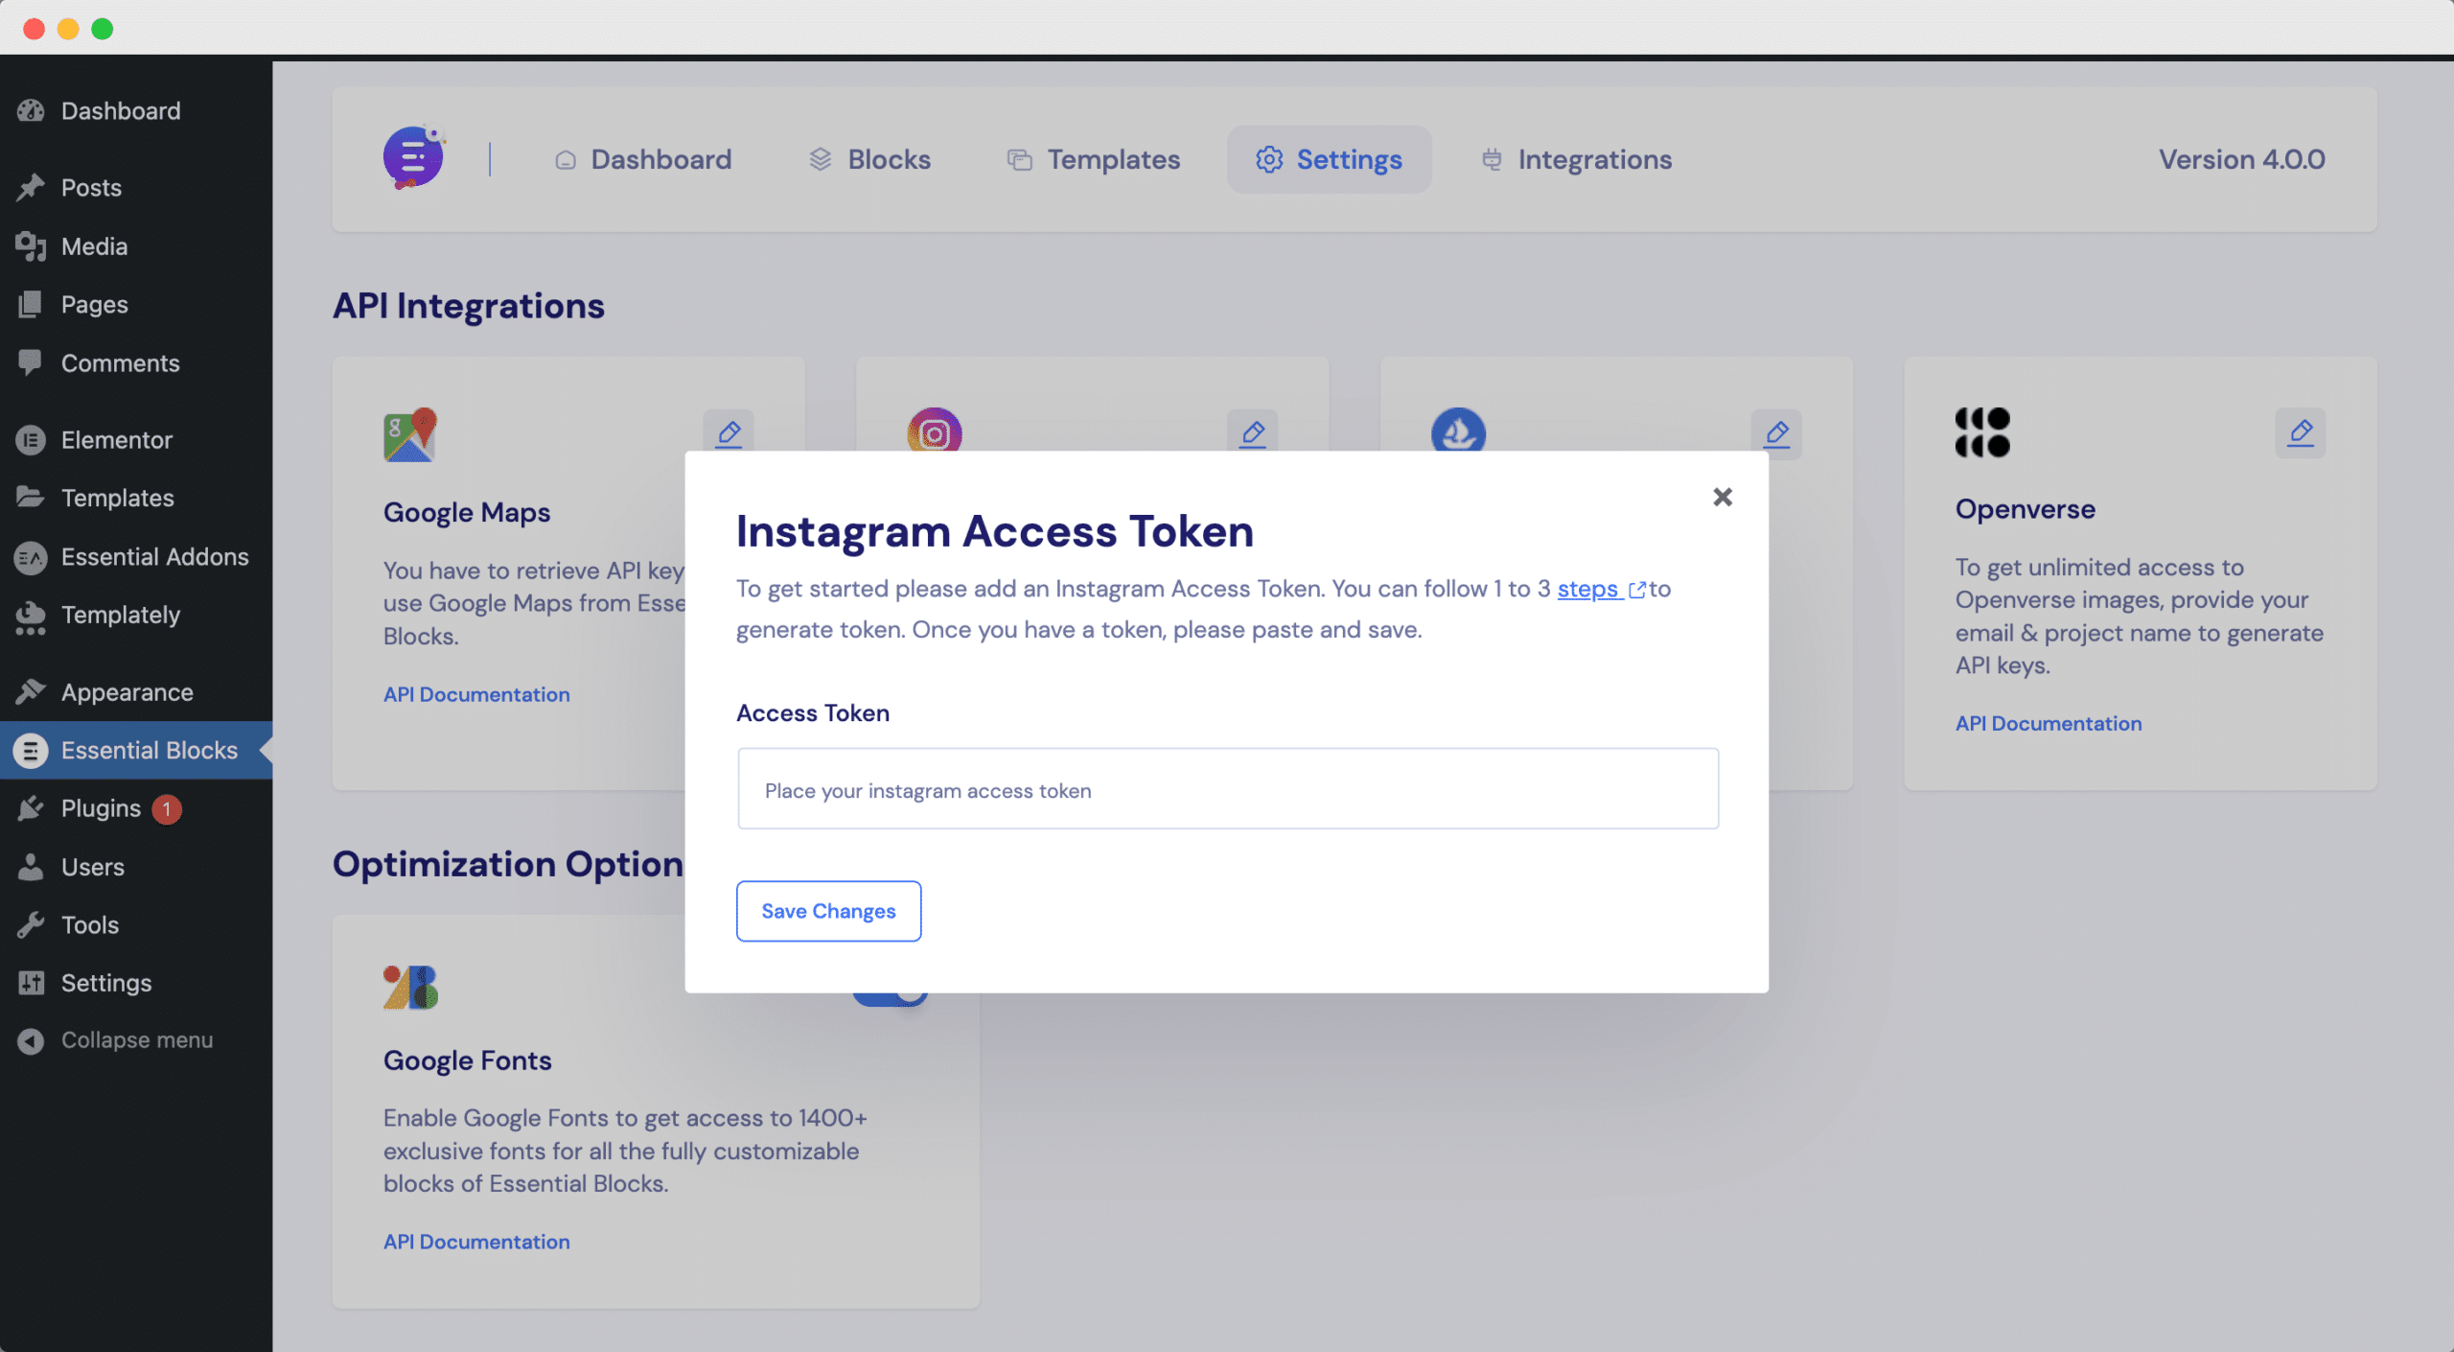Image resolution: width=2454 pixels, height=1352 pixels.
Task: Navigate to Plugins in sidebar menu
Action: [100, 807]
